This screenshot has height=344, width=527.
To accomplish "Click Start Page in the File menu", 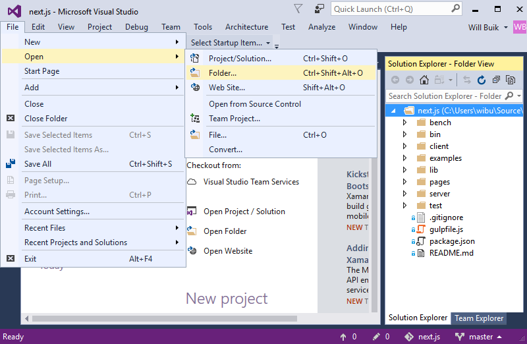I will (x=93, y=71).
